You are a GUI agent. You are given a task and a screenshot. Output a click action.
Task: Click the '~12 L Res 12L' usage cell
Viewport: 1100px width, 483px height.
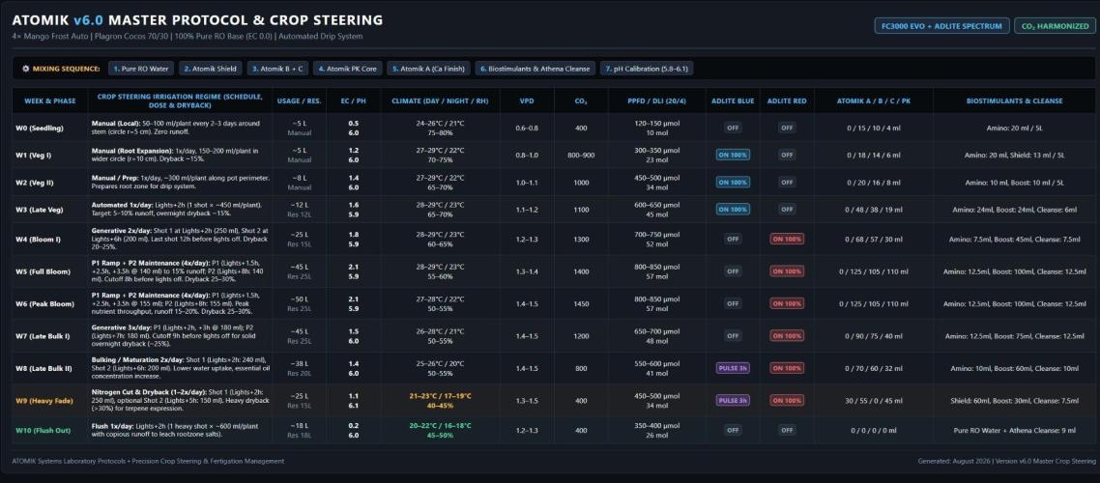(x=300, y=210)
